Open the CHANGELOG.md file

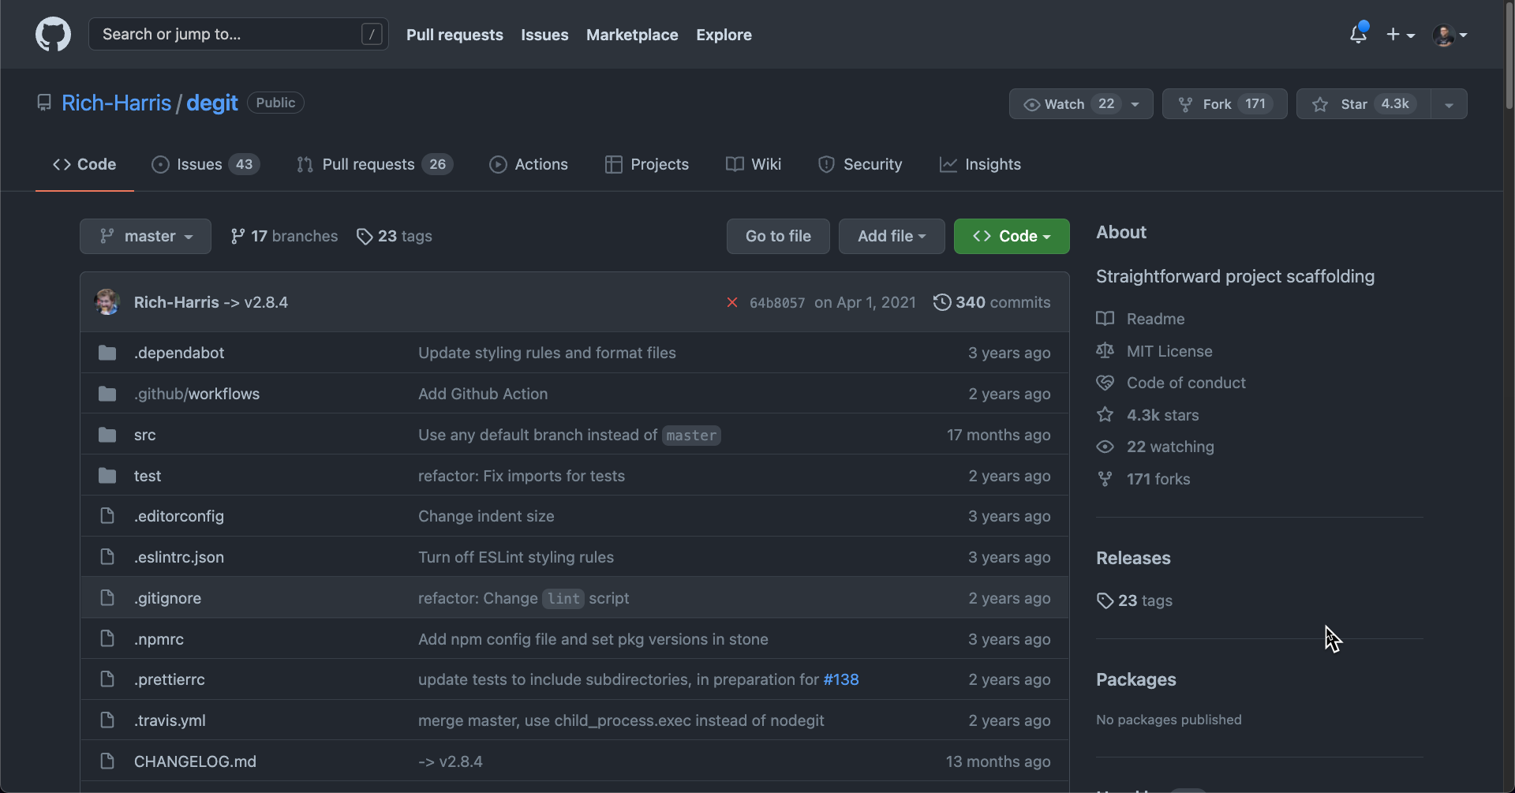195,761
